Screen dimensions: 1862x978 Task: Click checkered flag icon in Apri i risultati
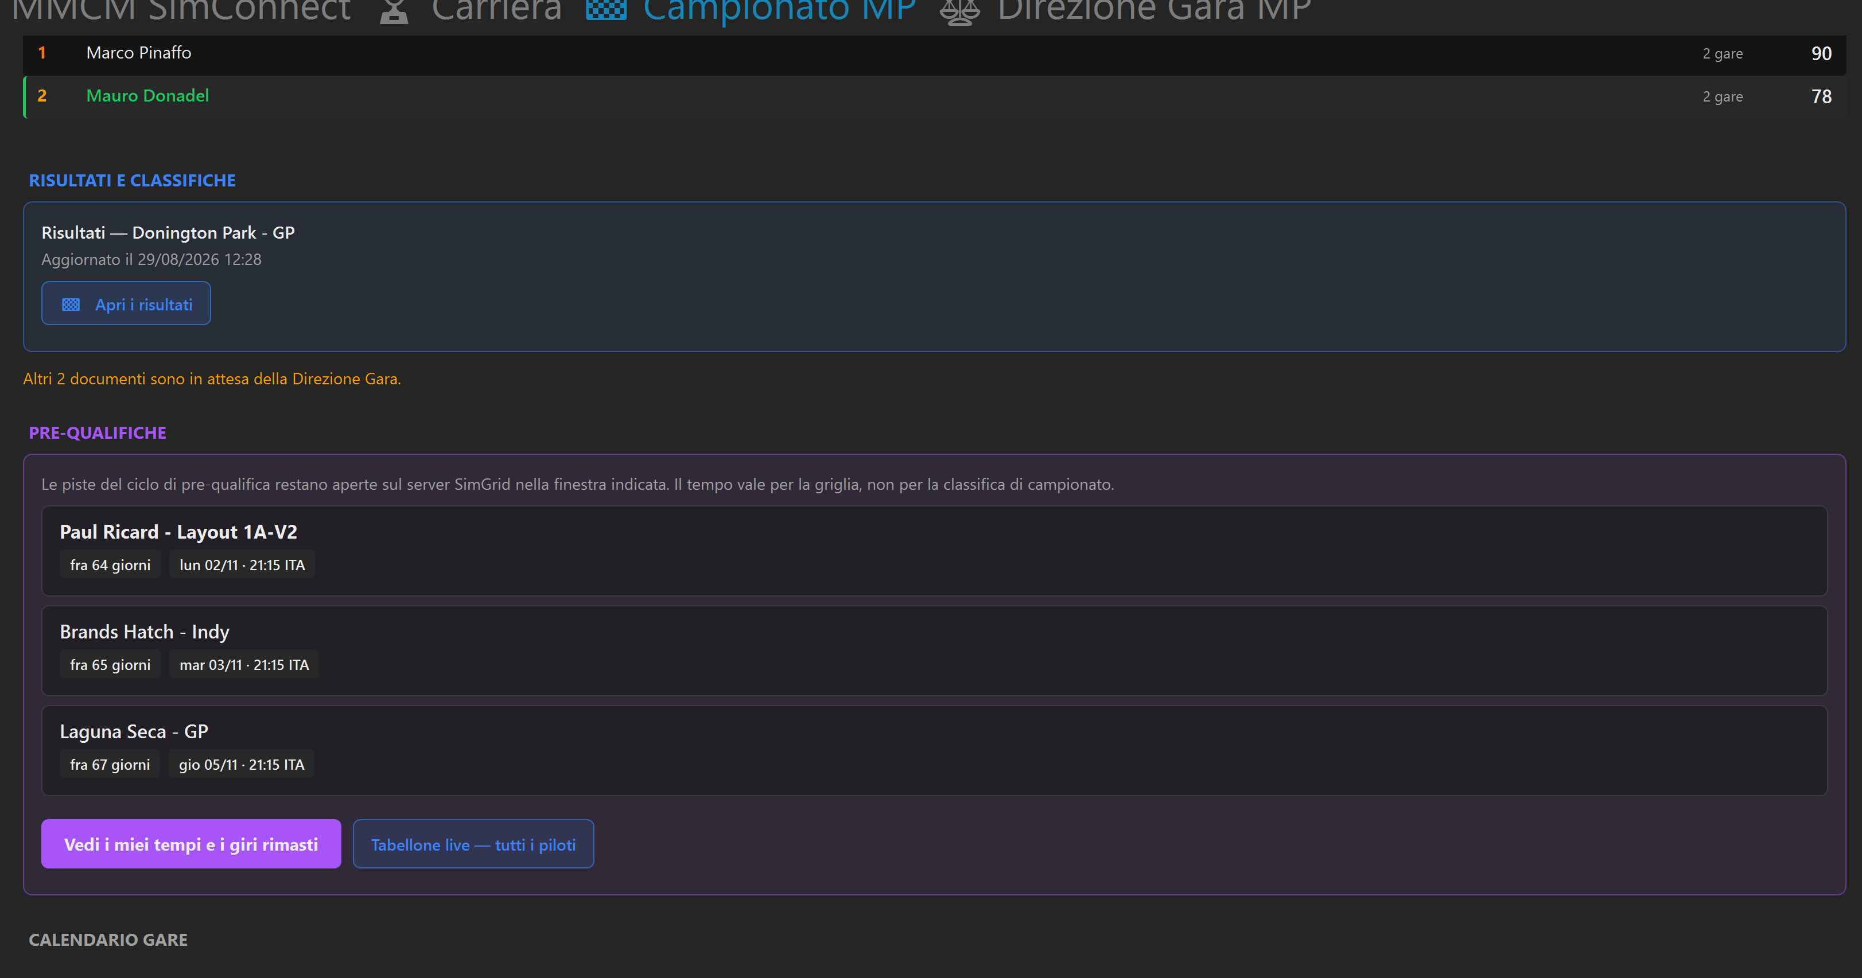71,305
